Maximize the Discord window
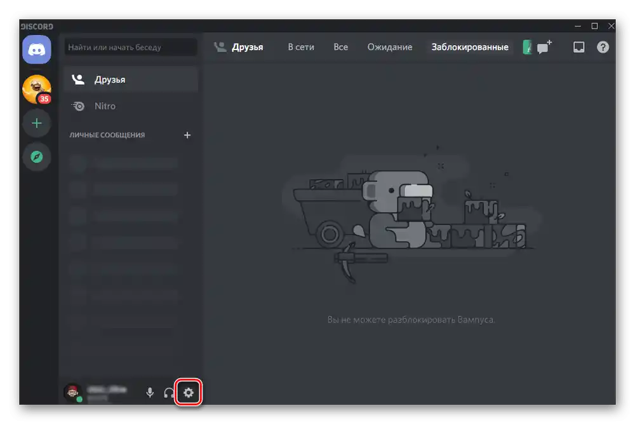This screenshot has width=635, height=424. coord(594,26)
